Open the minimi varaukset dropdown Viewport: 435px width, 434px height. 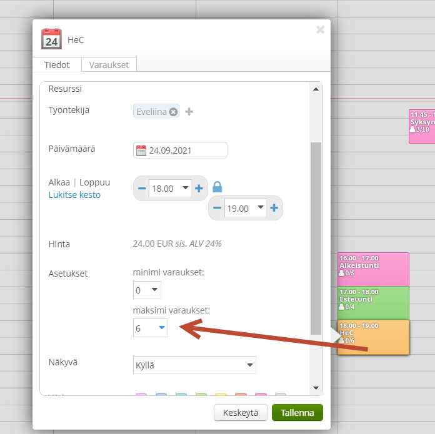147,290
